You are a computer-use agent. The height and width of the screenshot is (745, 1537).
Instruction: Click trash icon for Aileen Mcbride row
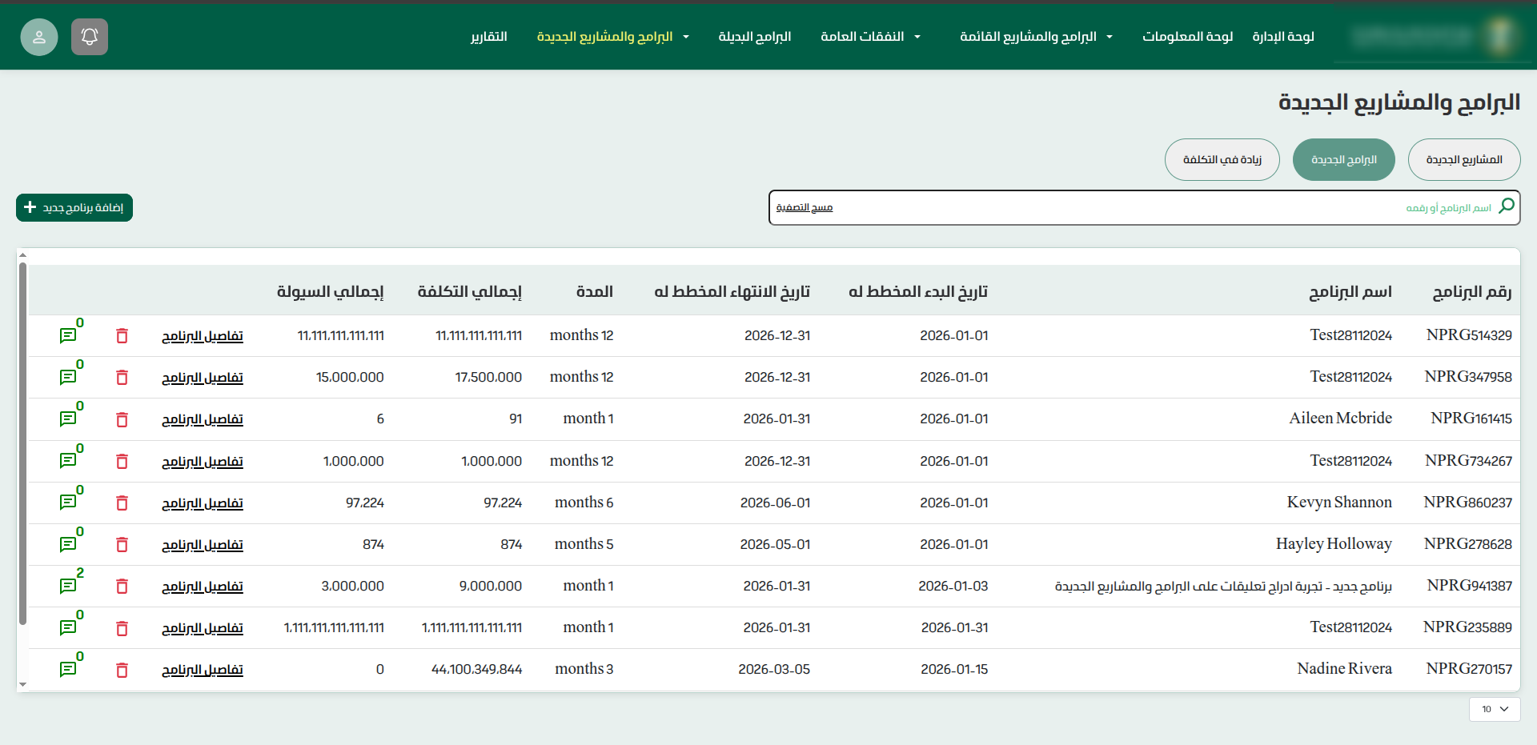(x=122, y=419)
